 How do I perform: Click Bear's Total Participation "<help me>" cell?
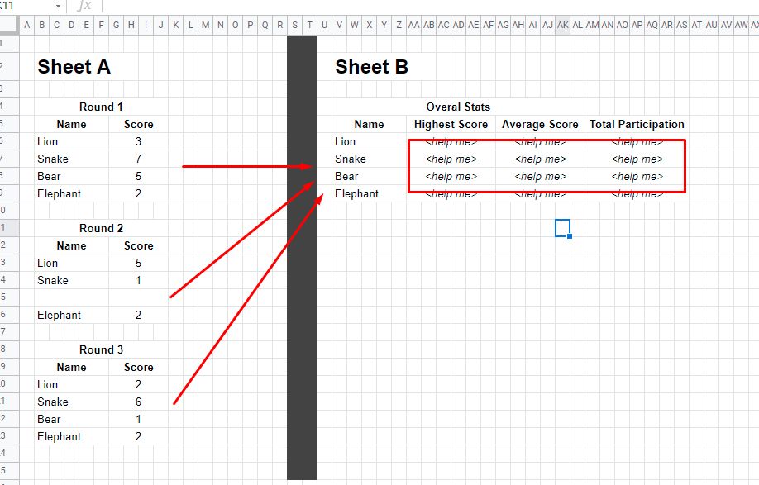pyautogui.click(x=637, y=177)
